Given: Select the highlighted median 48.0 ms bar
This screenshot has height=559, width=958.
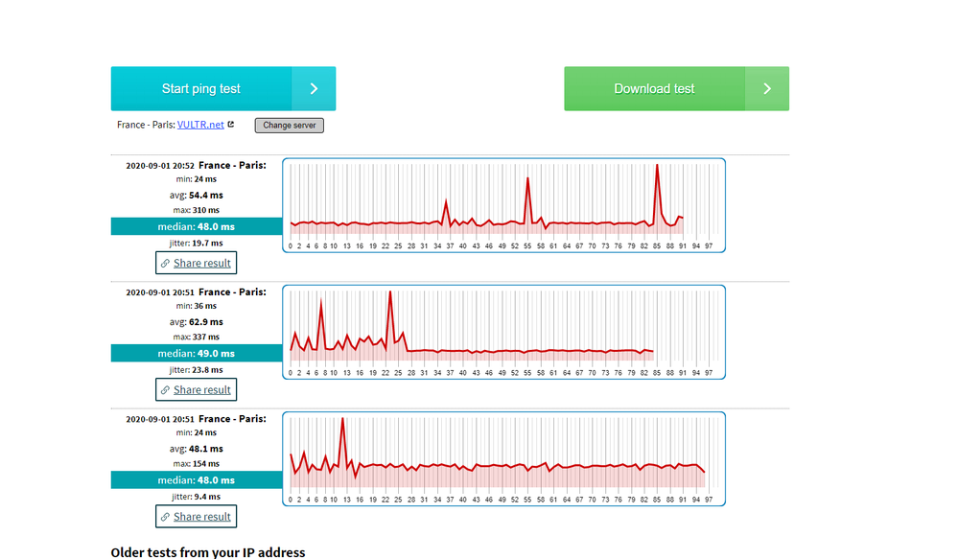Looking at the screenshot, I should pyautogui.click(x=196, y=225).
